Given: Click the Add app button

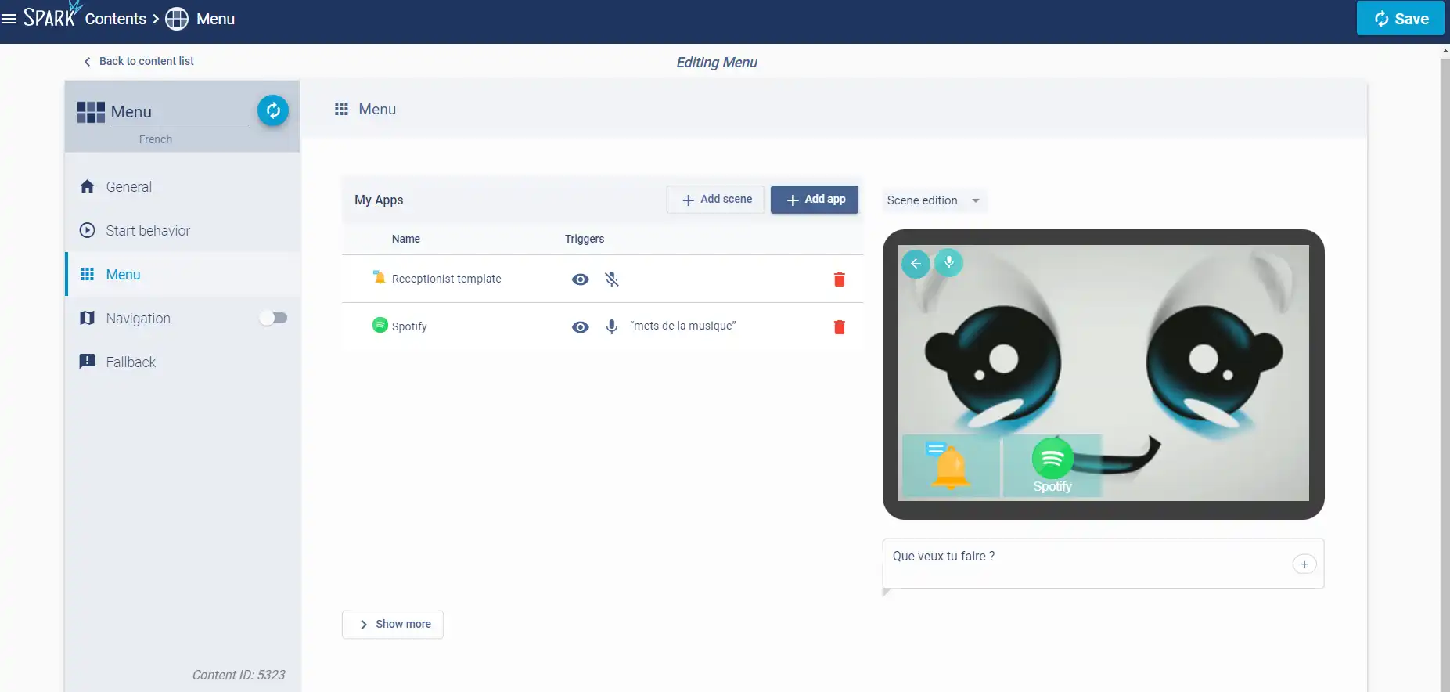Looking at the screenshot, I should pos(814,200).
